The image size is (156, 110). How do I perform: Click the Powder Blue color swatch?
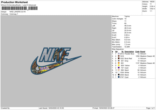pos(119,54)
